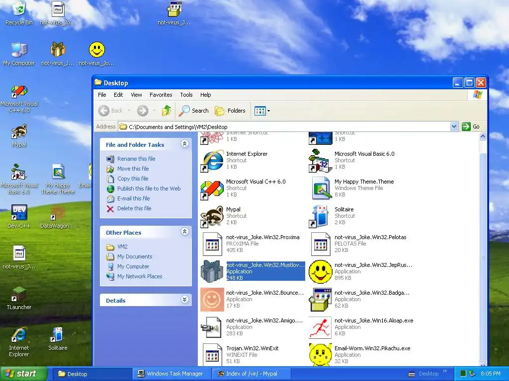Switch to Index of /vir/ - Mypal taskbar item
The height and width of the screenshot is (381, 509).
click(250, 374)
